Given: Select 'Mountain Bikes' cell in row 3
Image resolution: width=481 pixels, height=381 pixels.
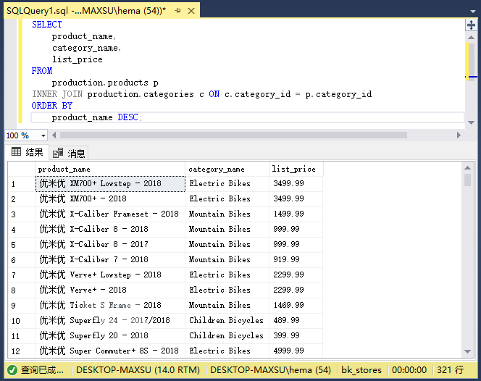Looking at the screenshot, I should 227,214.
